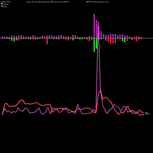The height and width of the screenshot is (153, 153).
Task: Click the "Daily PVM" chart title
Action: 6,2
